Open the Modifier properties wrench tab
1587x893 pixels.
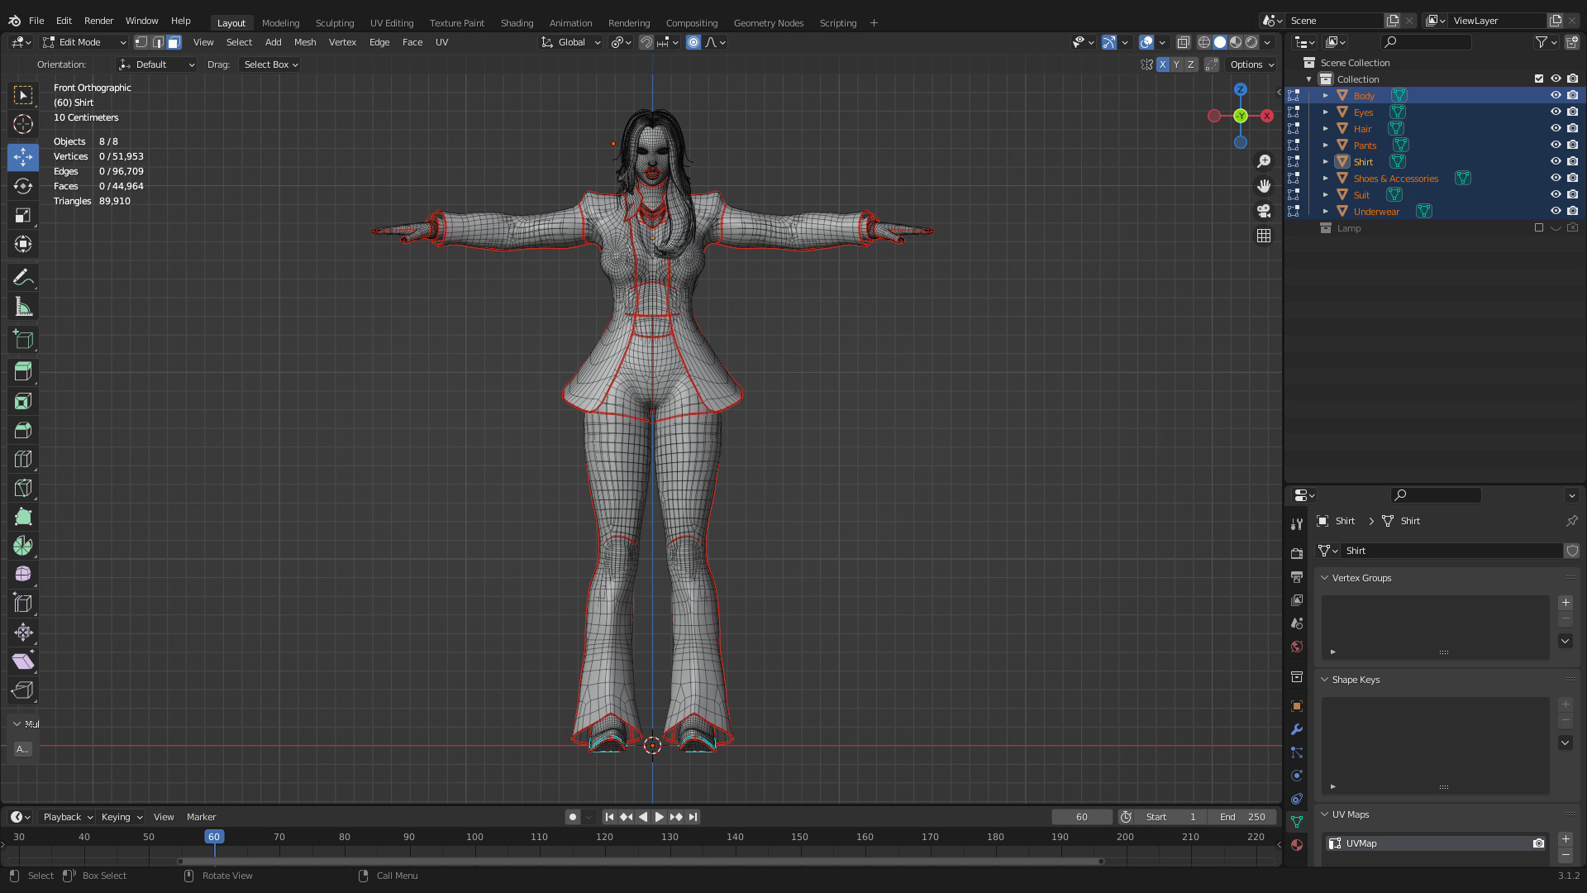point(1297,729)
